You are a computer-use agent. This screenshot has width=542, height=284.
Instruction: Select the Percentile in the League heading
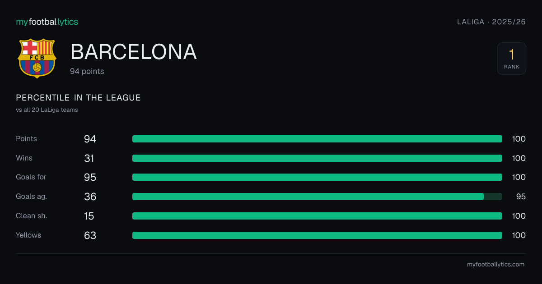tap(78, 98)
